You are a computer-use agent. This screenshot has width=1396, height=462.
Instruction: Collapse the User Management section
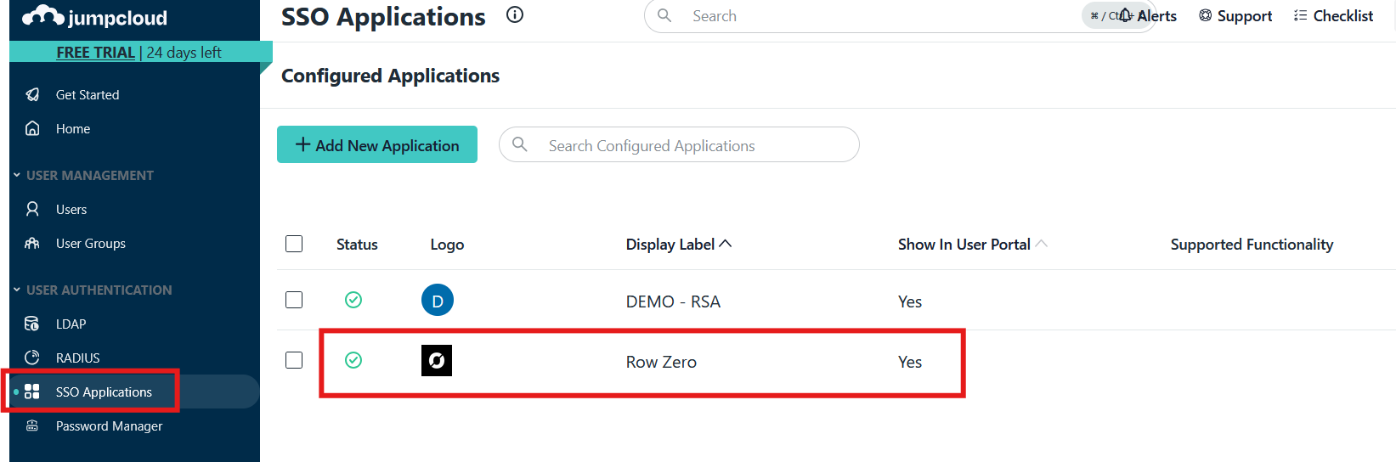point(17,175)
